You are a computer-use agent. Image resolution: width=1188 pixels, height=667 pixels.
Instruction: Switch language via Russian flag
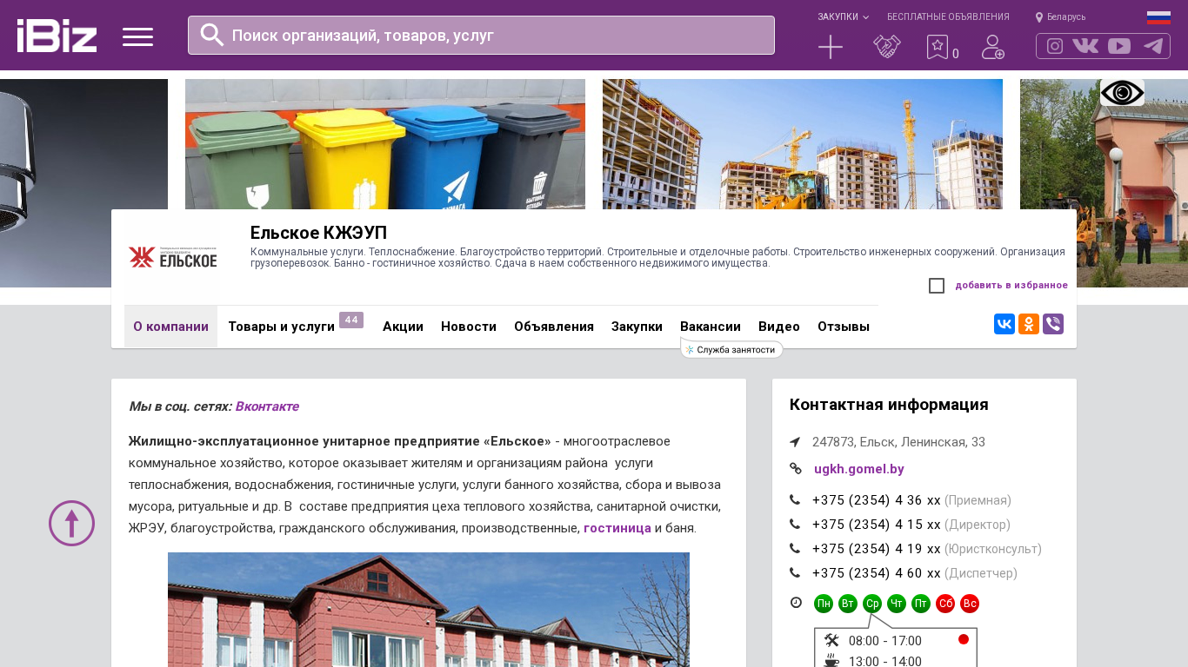[x=1158, y=17]
